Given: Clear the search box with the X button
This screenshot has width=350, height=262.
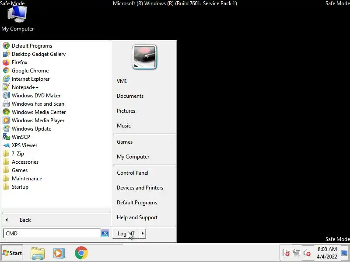Looking at the screenshot, I should click(x=105, y=233).
